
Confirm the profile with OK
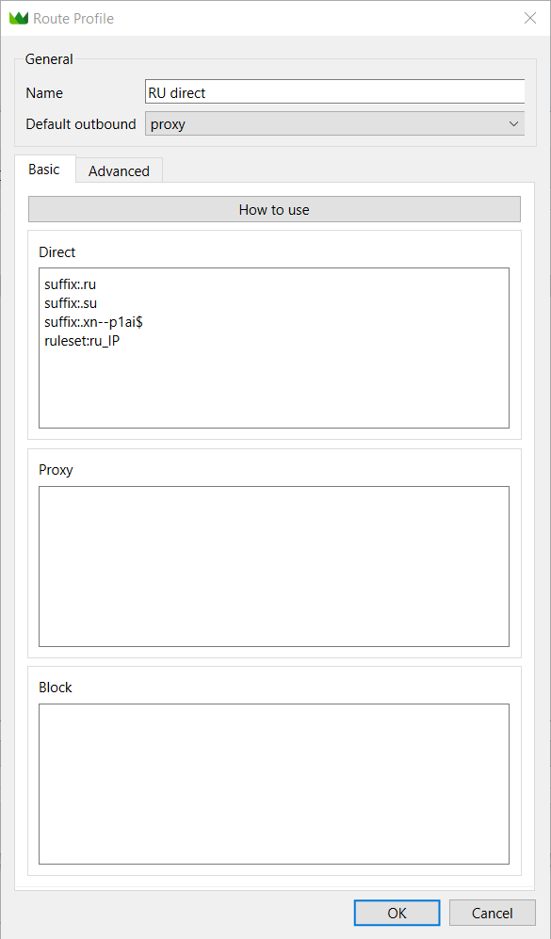[x=397, y=913]
